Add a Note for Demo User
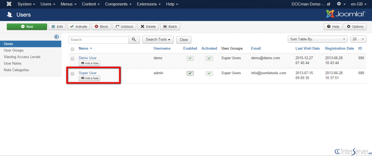This screenshot has width=372, height=156. 89,63
